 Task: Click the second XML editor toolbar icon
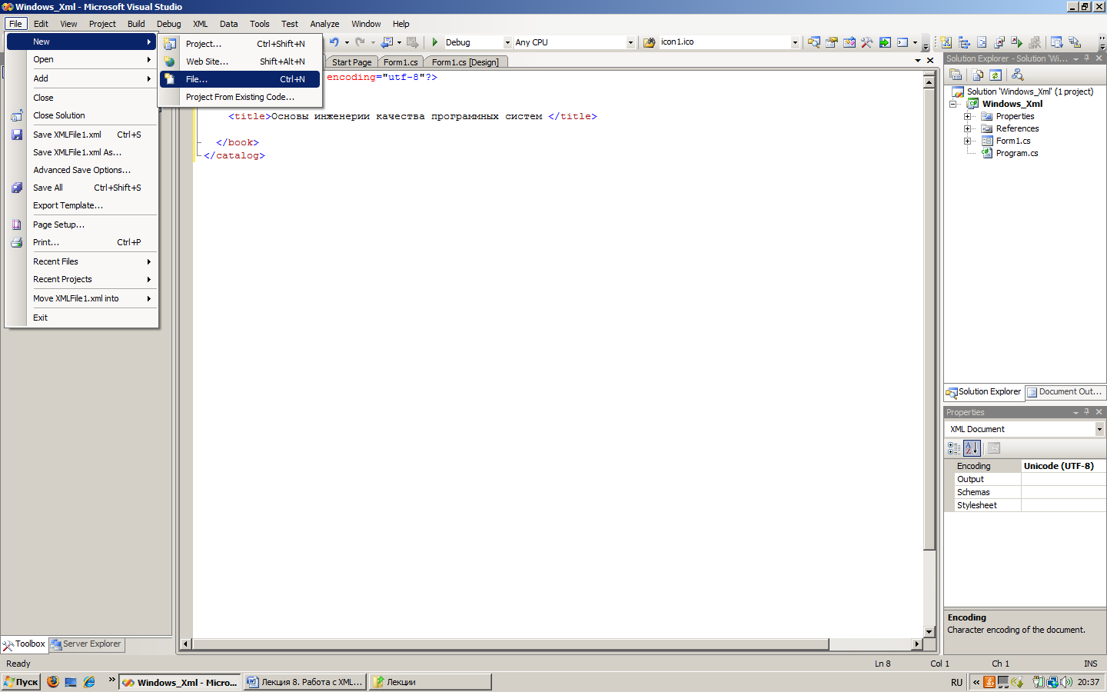[964, 42]
